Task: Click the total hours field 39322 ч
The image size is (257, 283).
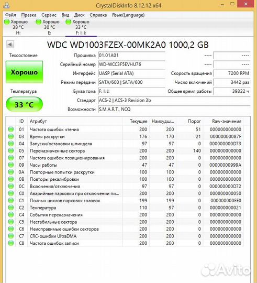Action: pos(232,92)
